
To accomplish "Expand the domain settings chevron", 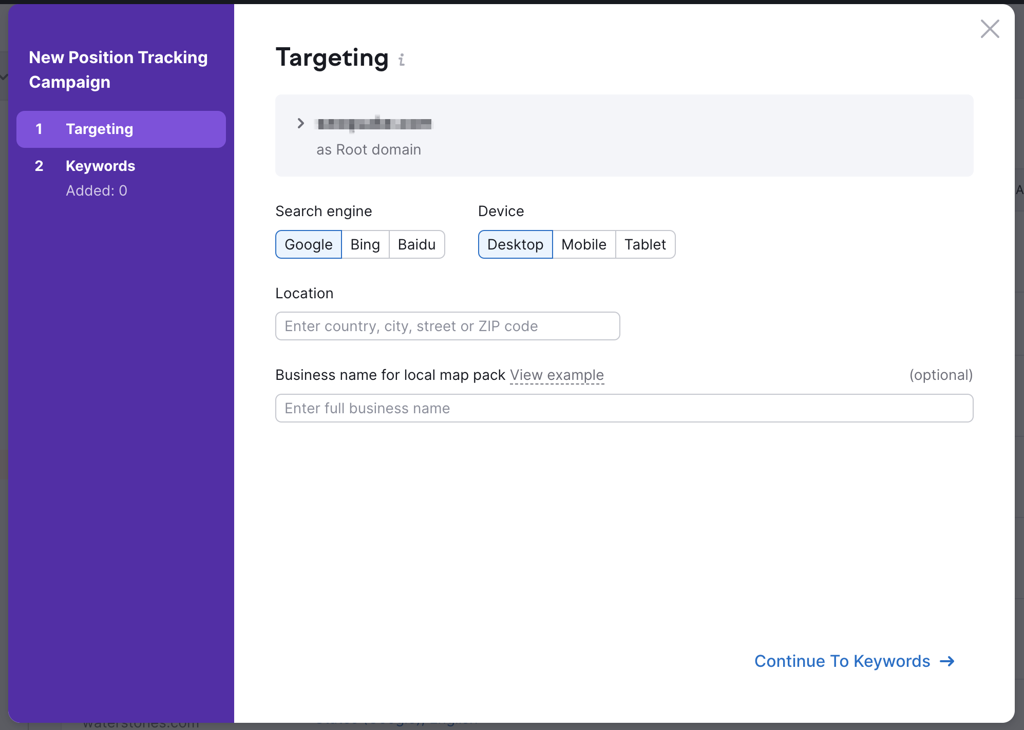I will [x=301, y=123].
